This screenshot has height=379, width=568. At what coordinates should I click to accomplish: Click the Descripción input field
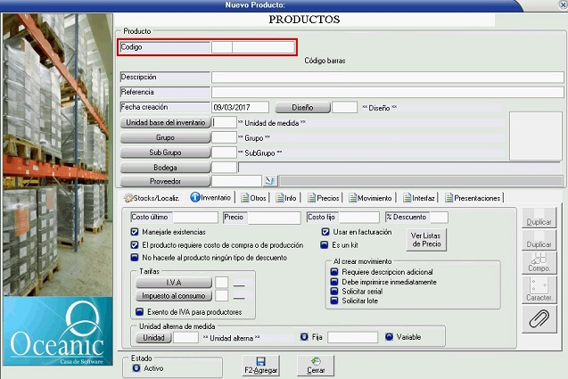387,77
